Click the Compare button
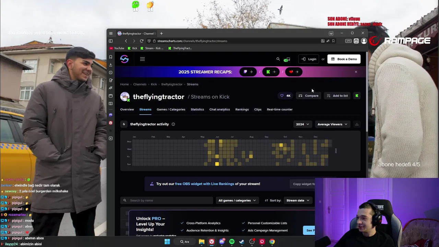The height and width of the screenshot is (247, 439). click(x=309, y=96)
